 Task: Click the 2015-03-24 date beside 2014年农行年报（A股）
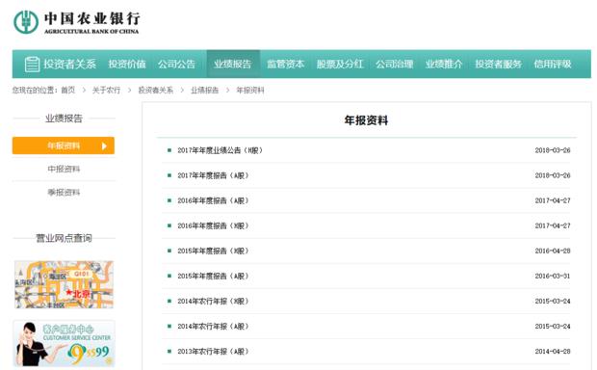[553, 327]
